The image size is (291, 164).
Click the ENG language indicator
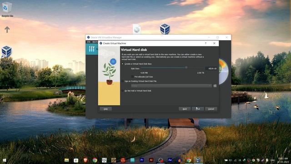point(273,160)
